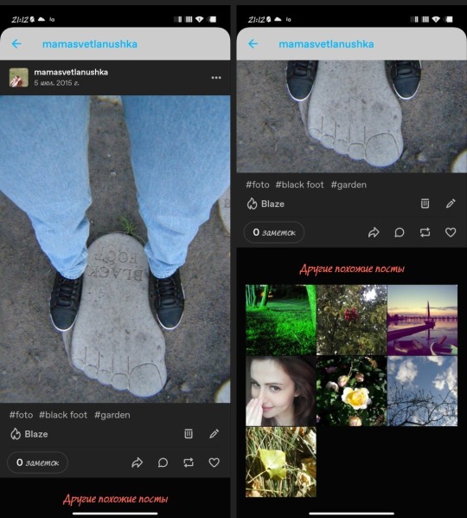Tap mamasvetlanushka title in the left header
This screenshot has width=467, height=518.
point(90,44)
